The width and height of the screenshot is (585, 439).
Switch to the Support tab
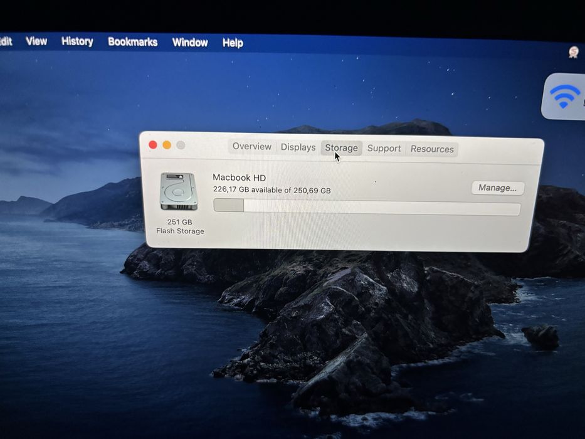point(384,149)
